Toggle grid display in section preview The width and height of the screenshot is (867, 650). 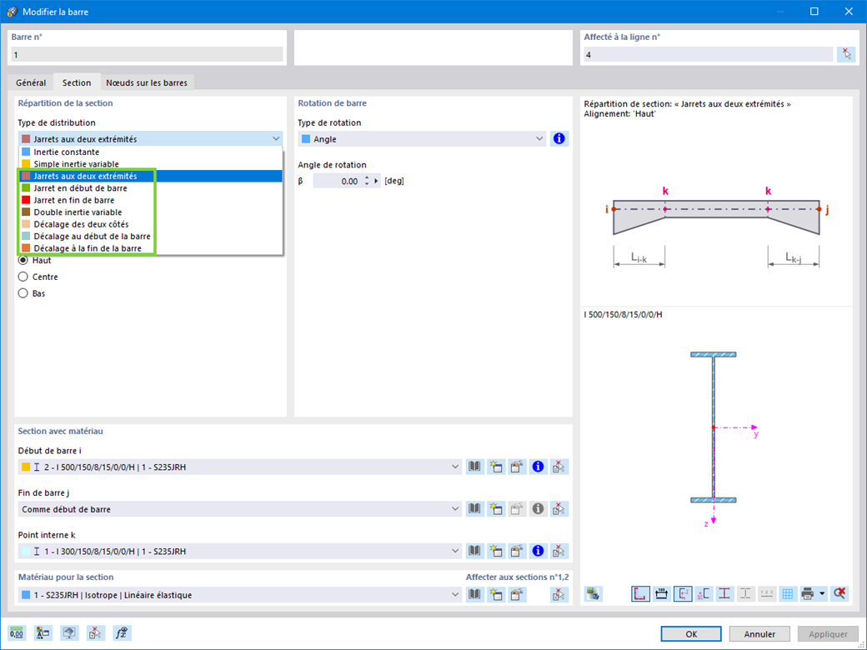click(x=787, y=594)
